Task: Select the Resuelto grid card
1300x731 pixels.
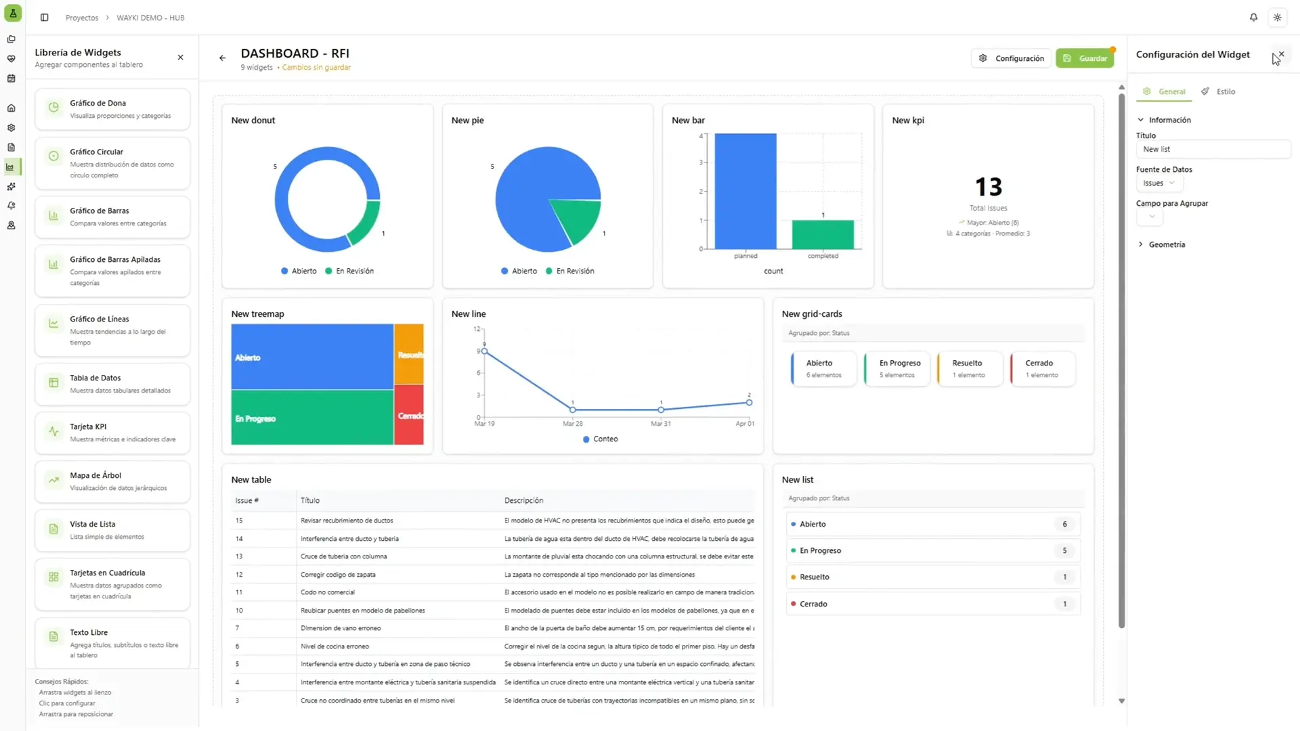Action: (970, 368)
